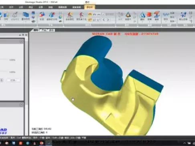Click the blue pyramid with red star icon
Viewport: 195px width, 146px height.
[x=52, y=14]
